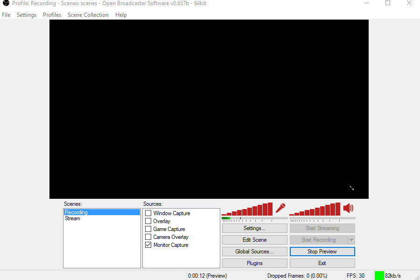
Task: Select the Overlay source label
Action: [x=161, y=221]
